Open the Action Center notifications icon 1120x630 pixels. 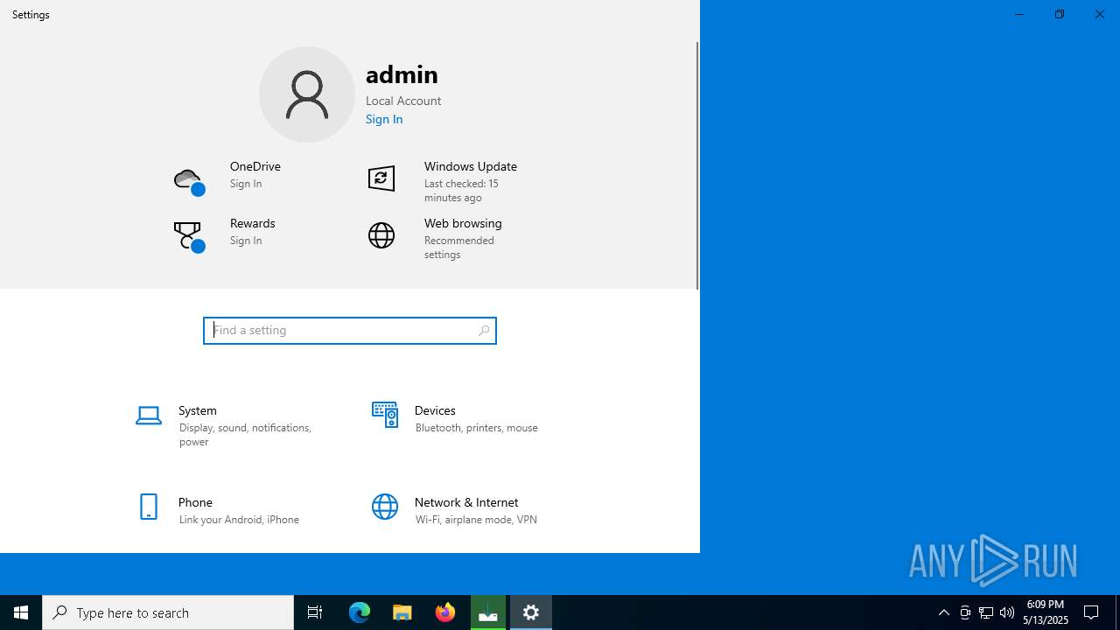tap(1092, 612)
